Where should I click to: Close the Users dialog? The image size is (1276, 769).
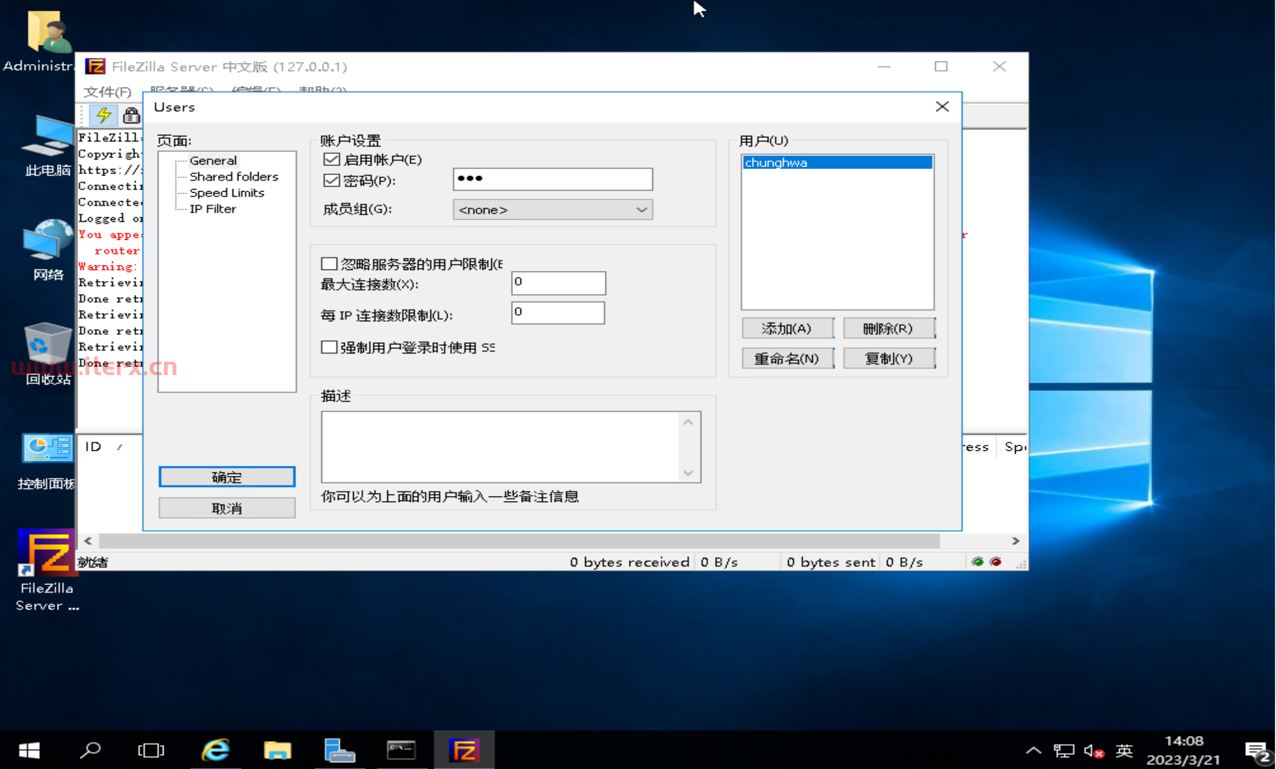pos(942,107)
